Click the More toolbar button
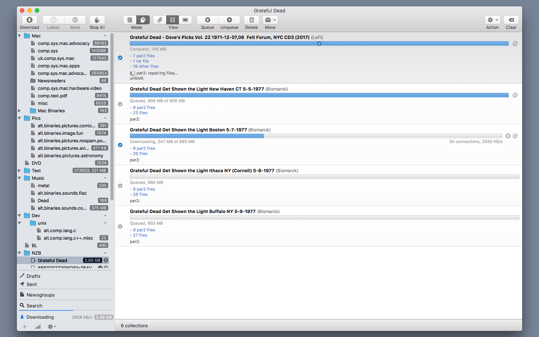The width and height of the screenshot is (539, 337). tap(75, 20)
